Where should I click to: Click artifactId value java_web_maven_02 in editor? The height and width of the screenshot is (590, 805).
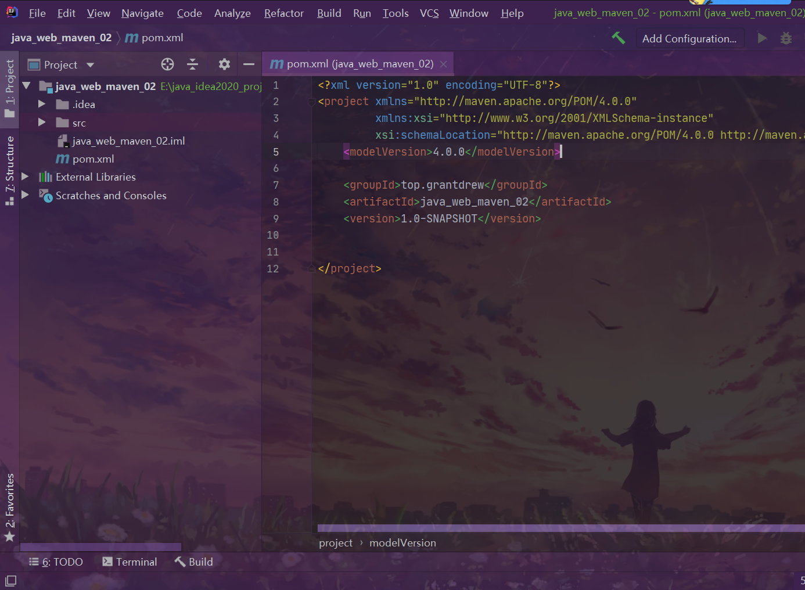pyautogui.click(x=475, y=202)
